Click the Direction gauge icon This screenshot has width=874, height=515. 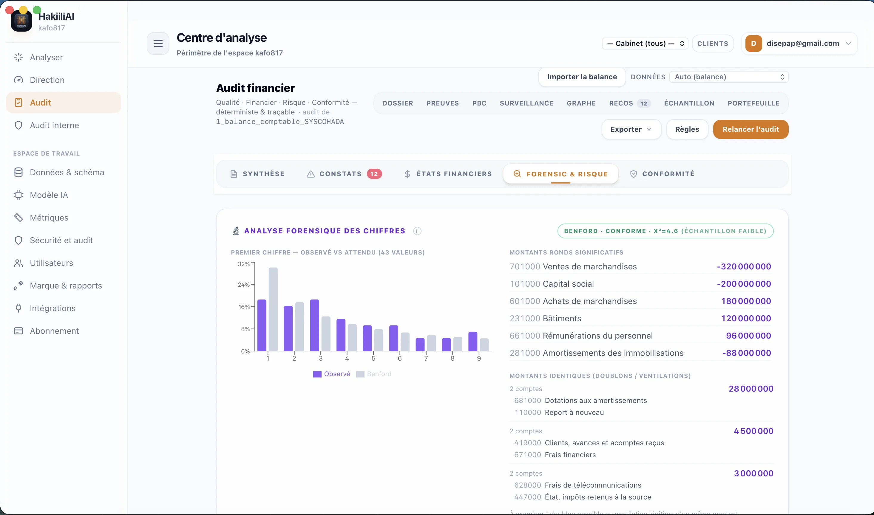[18, 80]
